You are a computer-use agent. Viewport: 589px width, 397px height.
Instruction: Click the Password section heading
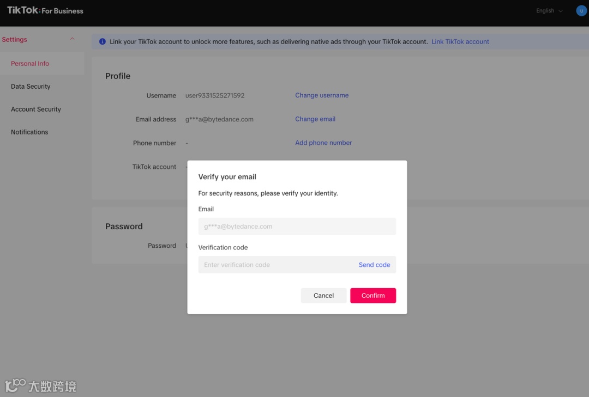click(x=124, y=226)
